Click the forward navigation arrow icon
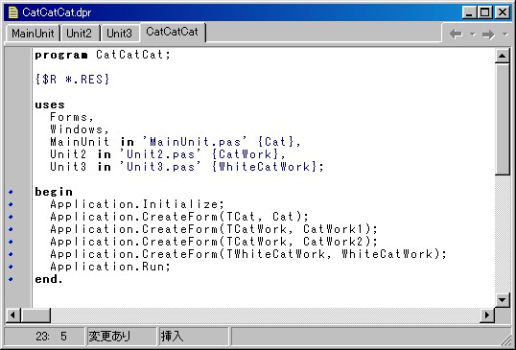Image resolution: width=516 pixels, height=350 pixels. 488,35
